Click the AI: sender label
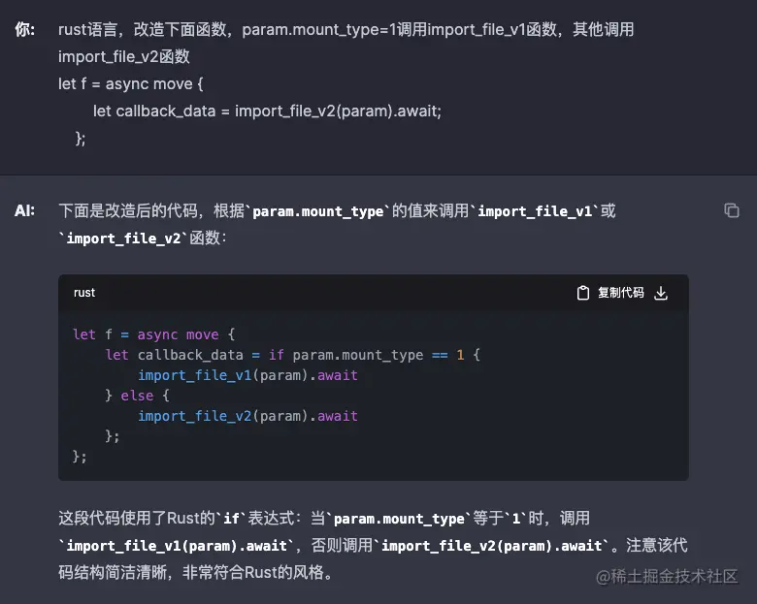This screenshot has width=757, height=604. tap(24, 210)
